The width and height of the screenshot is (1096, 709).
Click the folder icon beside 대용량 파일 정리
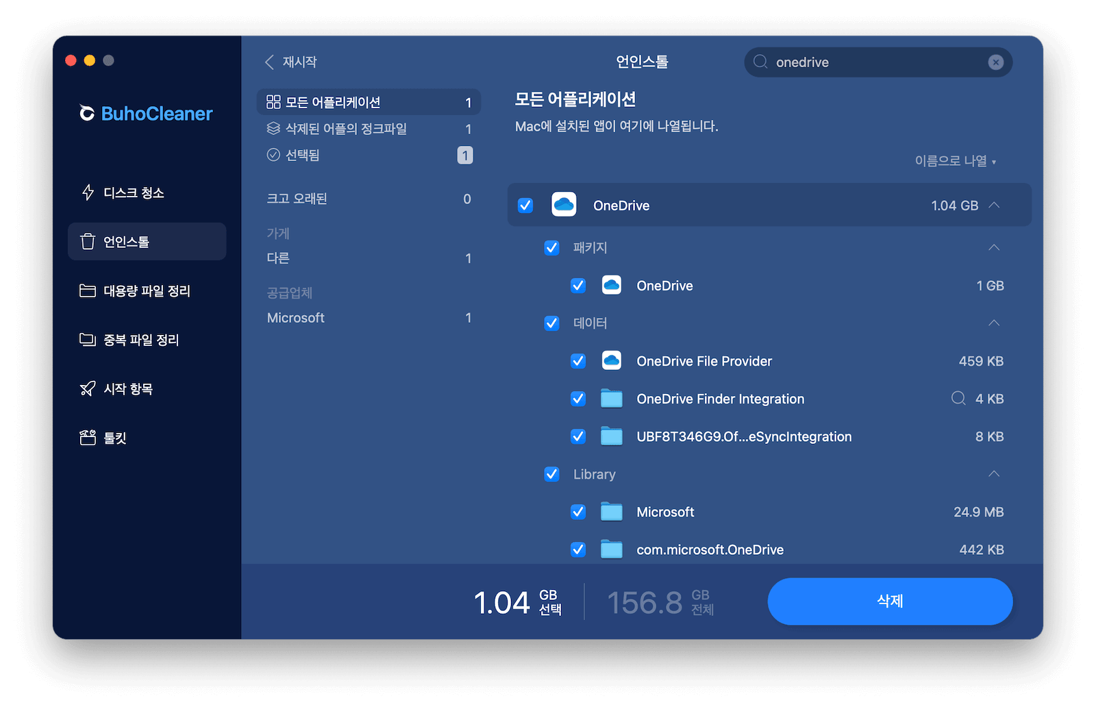point(88,290)
